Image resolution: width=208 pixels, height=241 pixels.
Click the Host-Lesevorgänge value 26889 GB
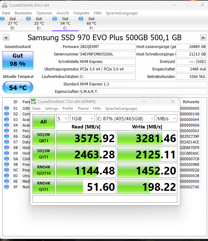coord(191,47)
